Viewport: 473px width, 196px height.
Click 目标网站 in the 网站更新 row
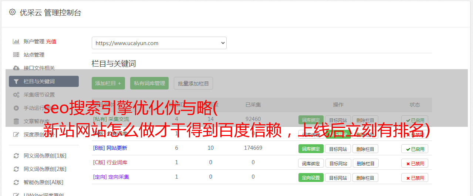338,149
